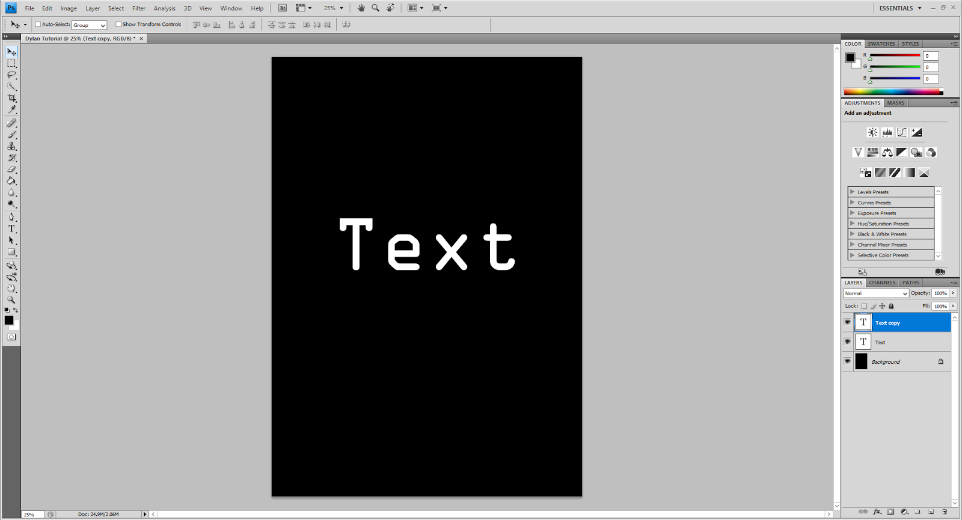Open the Layer menu
This screenshot has height=520, width=962.
coord(93,8)
